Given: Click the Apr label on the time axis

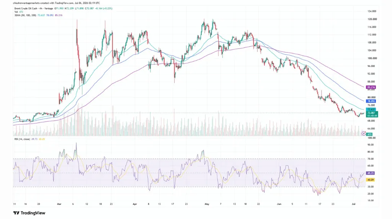Looking at the screenshot, I should click(x=135, y=204).
